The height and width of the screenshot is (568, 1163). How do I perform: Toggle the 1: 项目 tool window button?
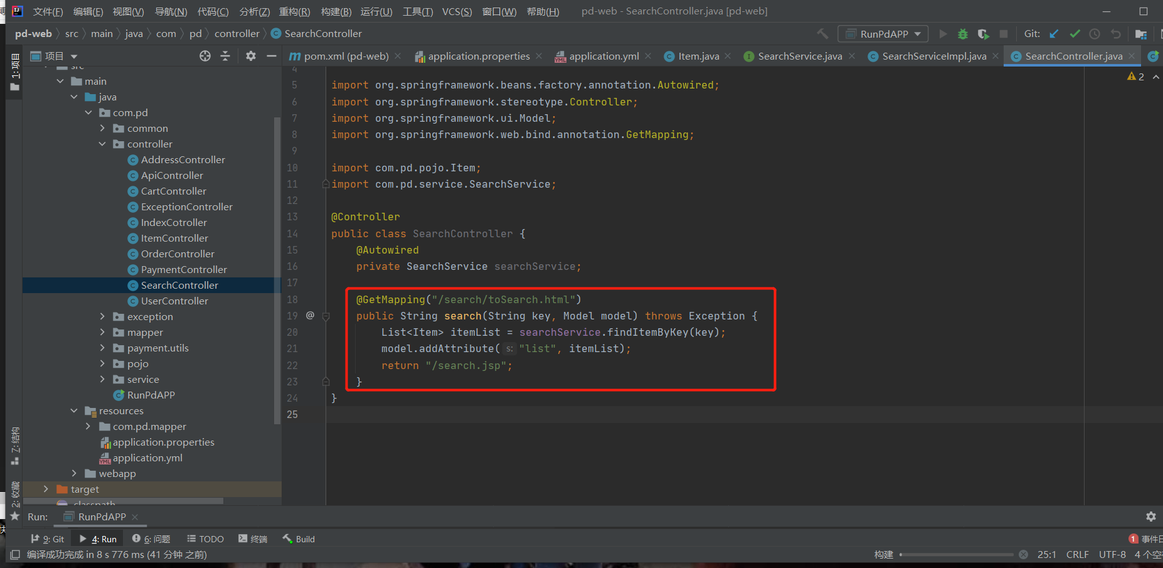coord(15,72)
